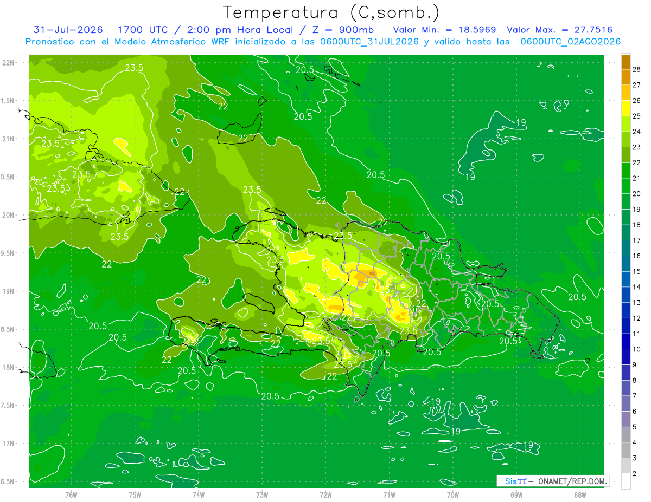Click the "76W" longitude axis label
This screenshot has width=651, height=502.
tap(71, 494)
